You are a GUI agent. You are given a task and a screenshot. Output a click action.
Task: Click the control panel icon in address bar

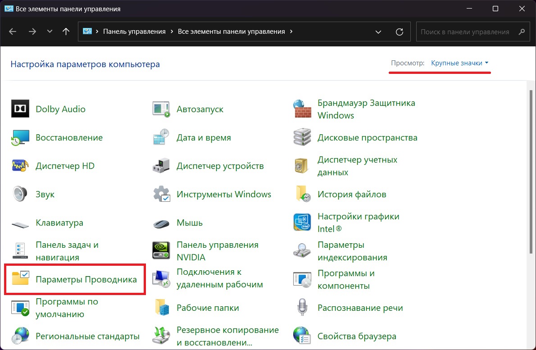[x=87, y=32]
